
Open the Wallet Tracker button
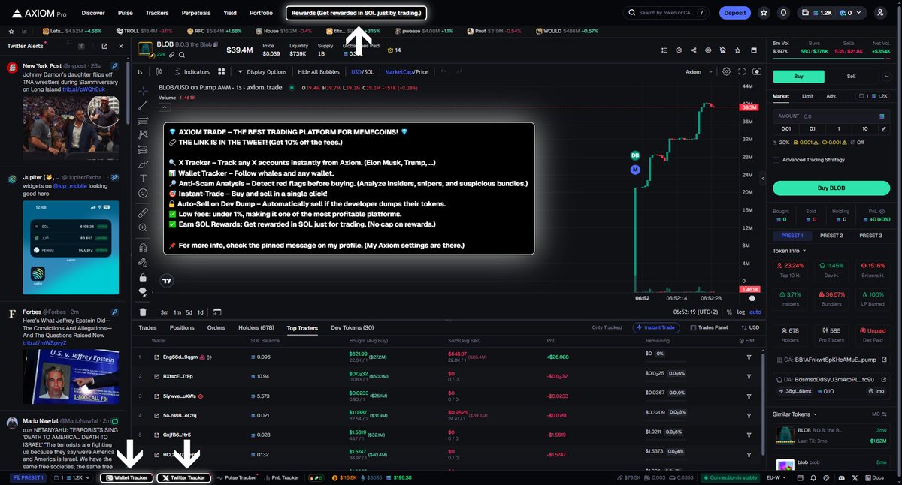click(127, 477)
